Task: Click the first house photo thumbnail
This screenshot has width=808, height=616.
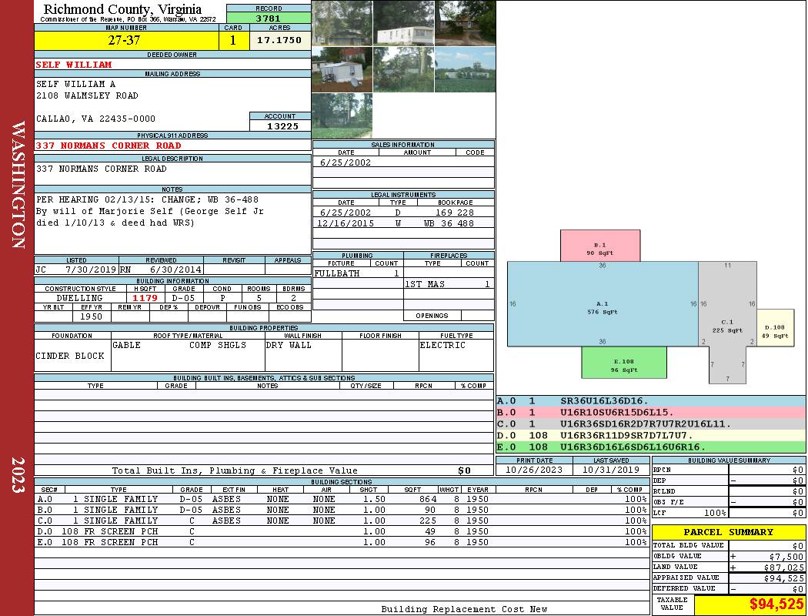Action: (342, 22)
